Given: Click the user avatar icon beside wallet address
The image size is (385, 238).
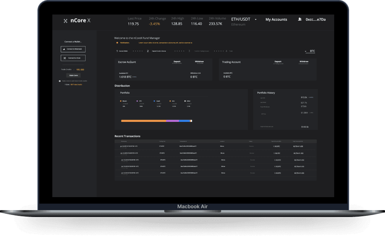Looking at the screenshot, I should [x=300, y=19].
